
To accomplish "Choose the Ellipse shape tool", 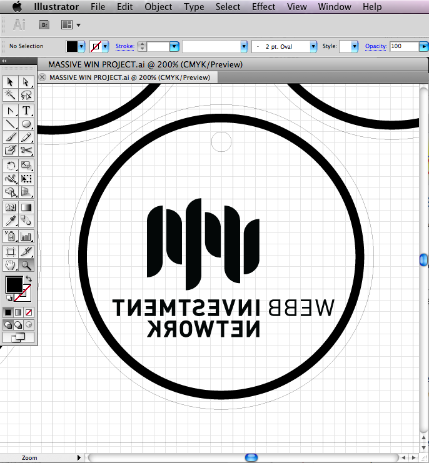I will click(x=26, y=124).
